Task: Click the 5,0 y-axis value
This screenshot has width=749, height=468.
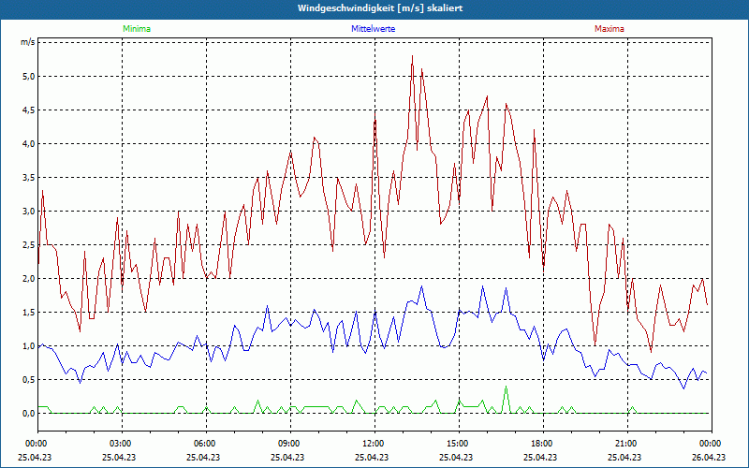Action: [x=29, y=77]
